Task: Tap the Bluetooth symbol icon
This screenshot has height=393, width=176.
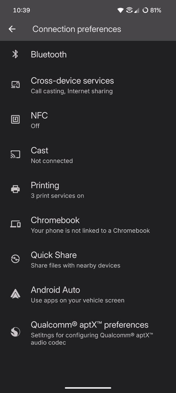Action: (x=15, y=54)
